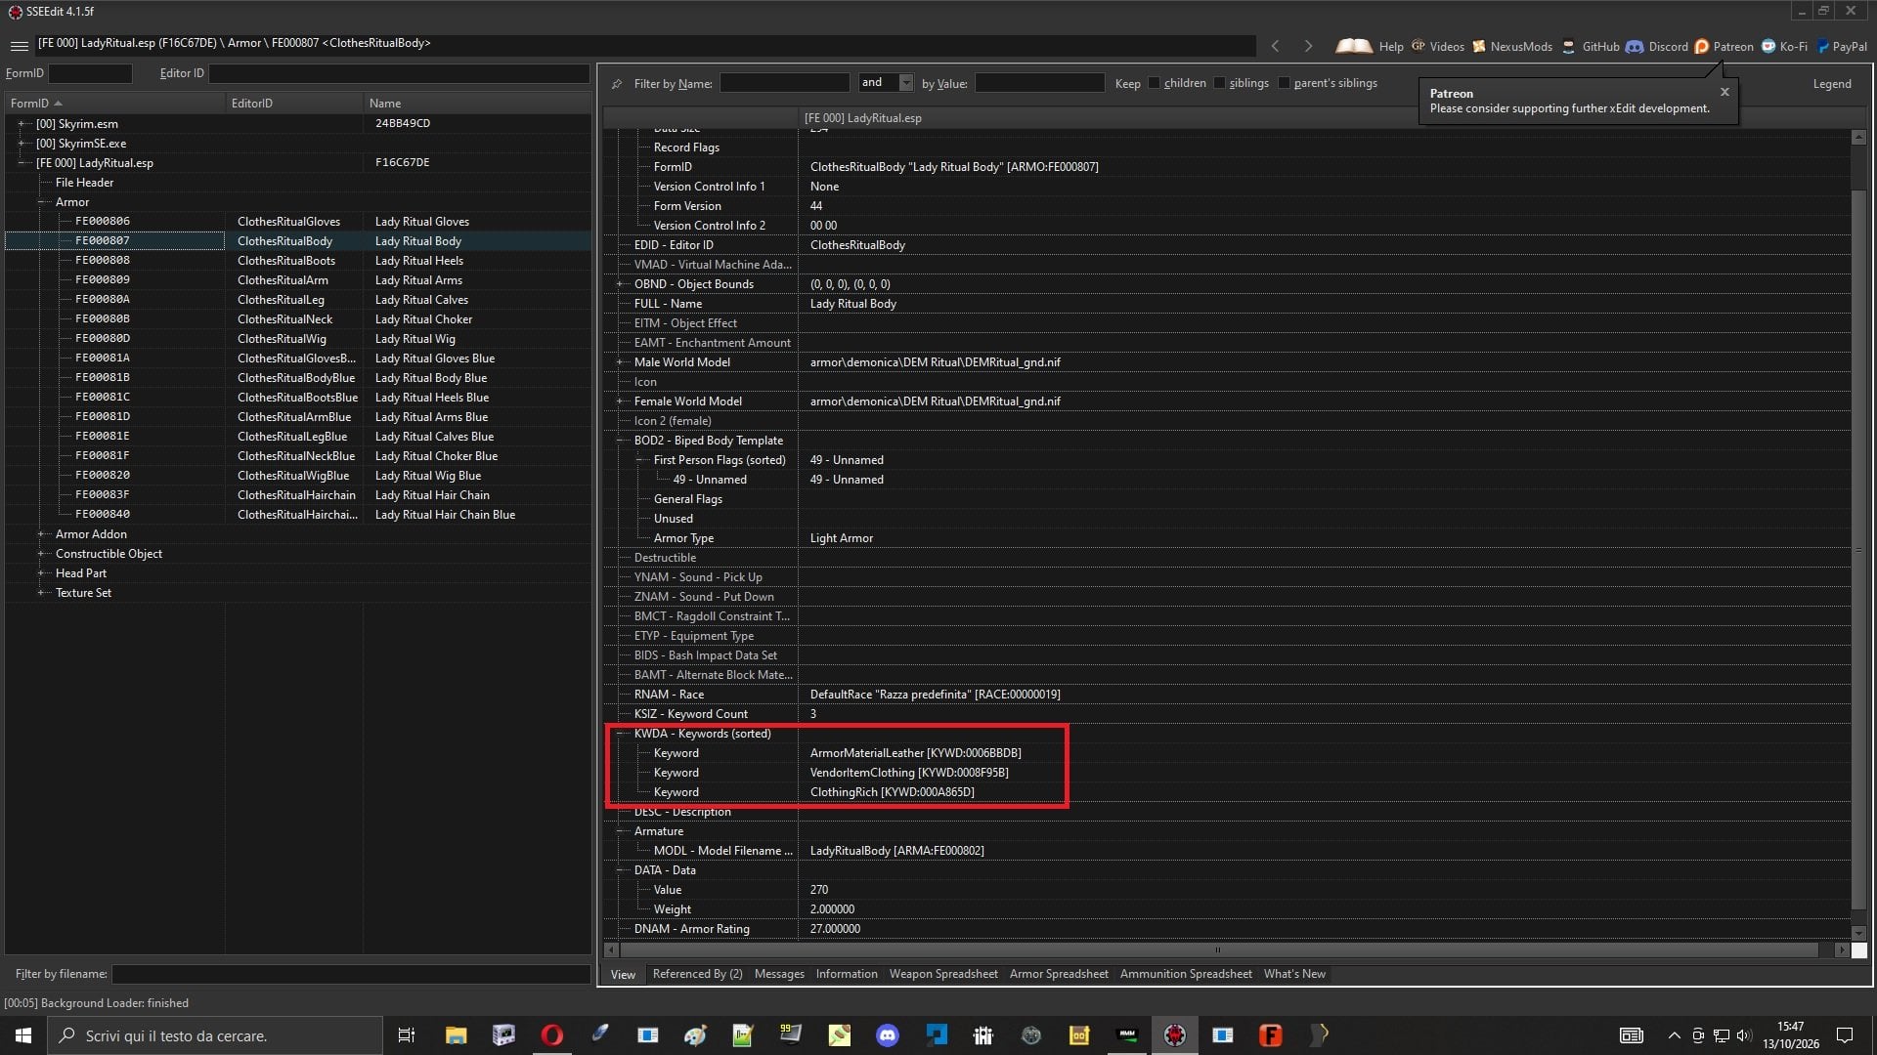The height and width of the screenshot is (1055, 1877).
Task: Expand Armor Addon group
Action: tap(41, 534)
